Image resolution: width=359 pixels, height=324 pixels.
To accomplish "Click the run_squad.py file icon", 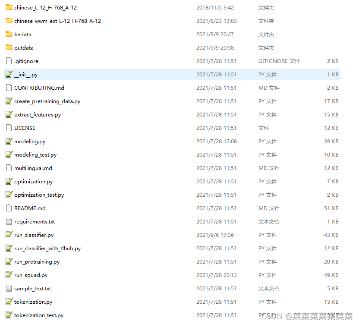I will pyautogui.click(x=9, y=275).
